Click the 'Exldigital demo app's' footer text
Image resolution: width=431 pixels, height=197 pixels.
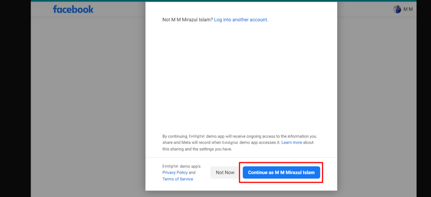tap(181, 166)
